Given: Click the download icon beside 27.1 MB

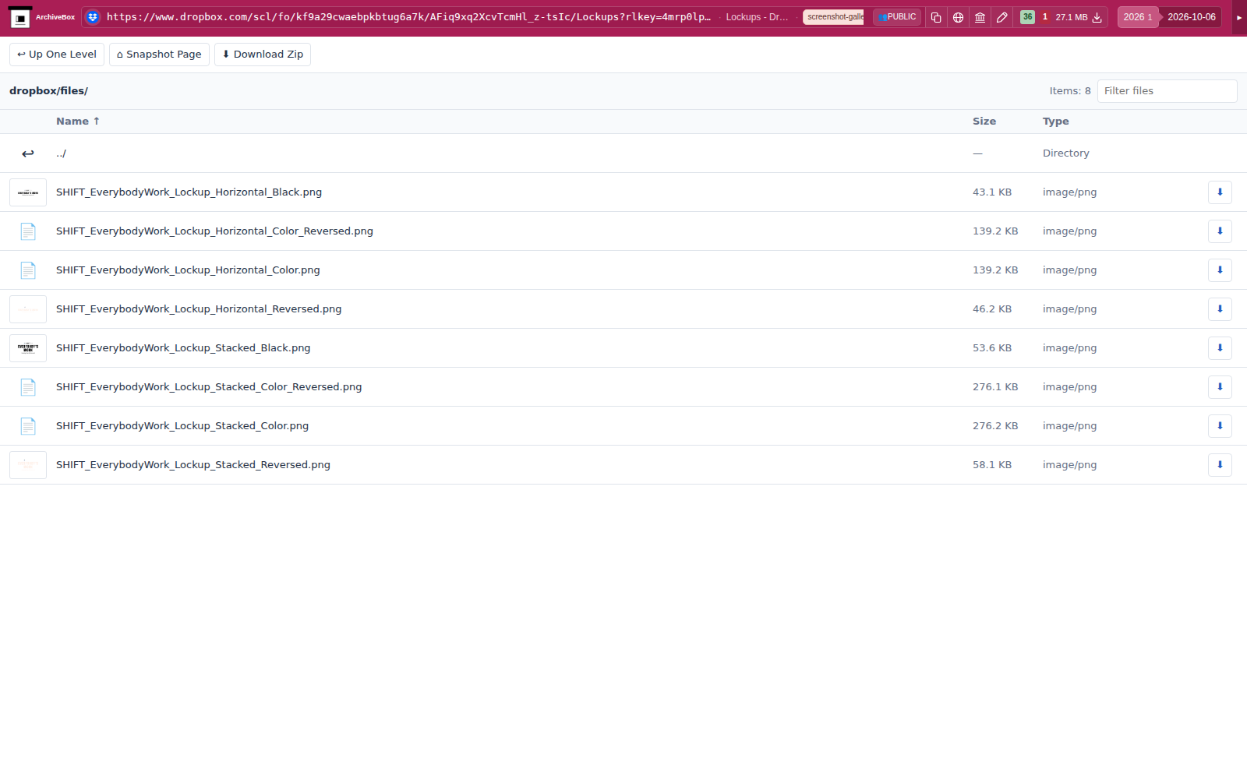Looking at the screenshot, I should click(x=1097, y=17).
